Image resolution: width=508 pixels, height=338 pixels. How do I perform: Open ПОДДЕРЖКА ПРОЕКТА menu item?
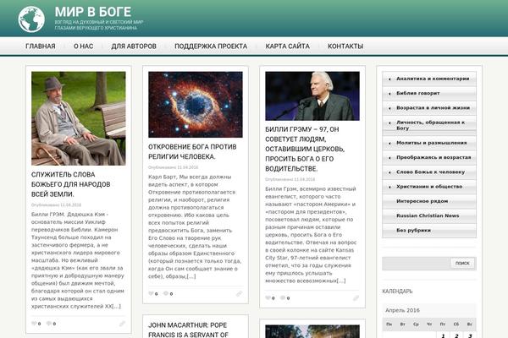(x=211, y=46)
